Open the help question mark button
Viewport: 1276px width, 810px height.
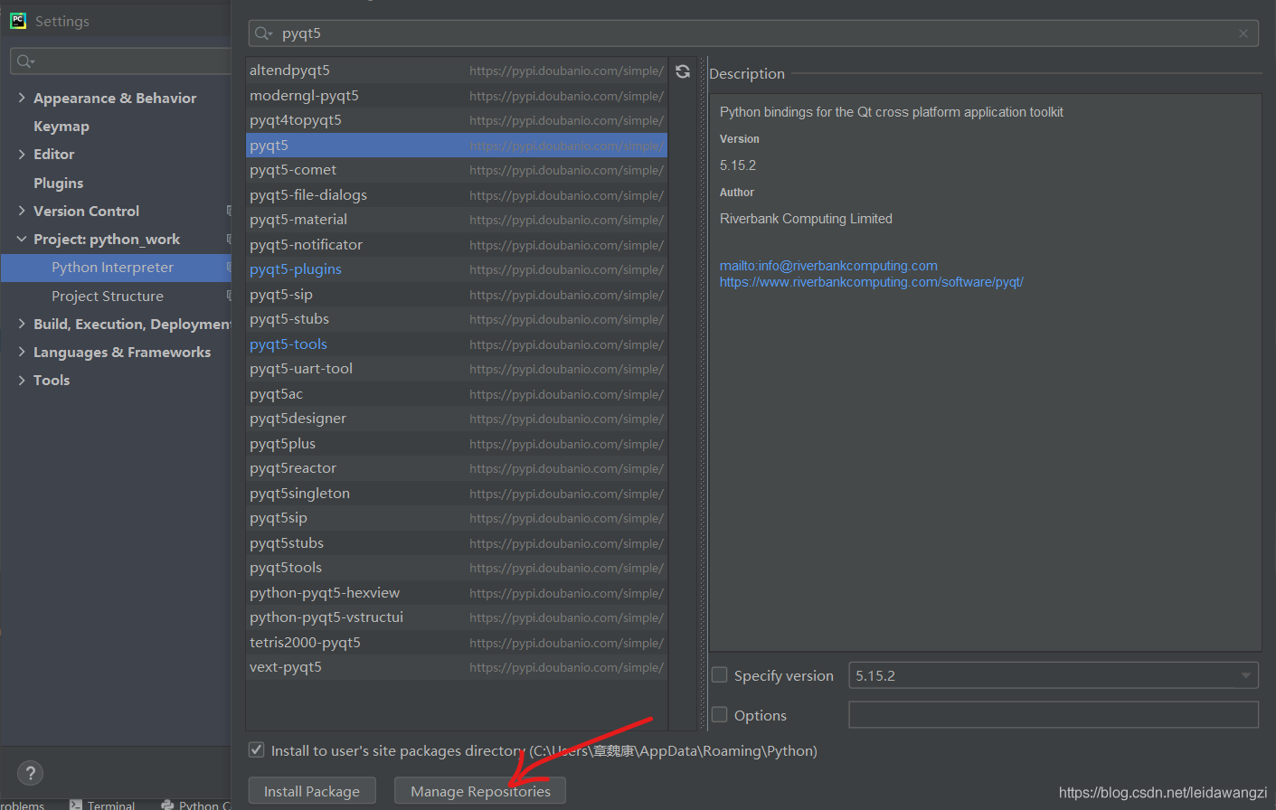30,773
